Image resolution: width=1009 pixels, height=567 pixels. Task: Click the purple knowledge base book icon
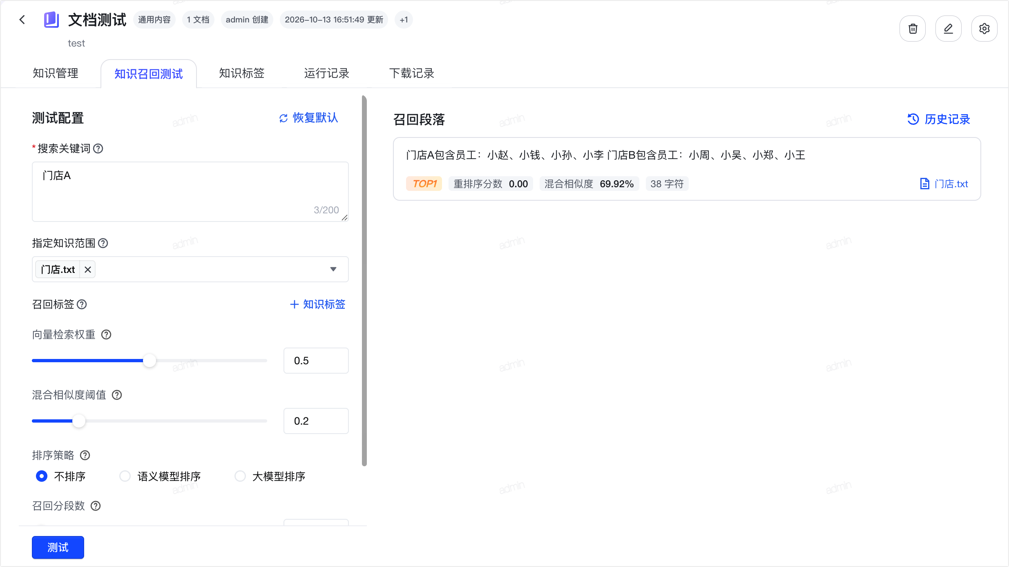51,20
